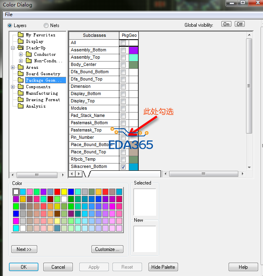The height and width of the screenshot is (276, 263).
Task: Check the All subclasses checkbox
Action: click(123, 43)
